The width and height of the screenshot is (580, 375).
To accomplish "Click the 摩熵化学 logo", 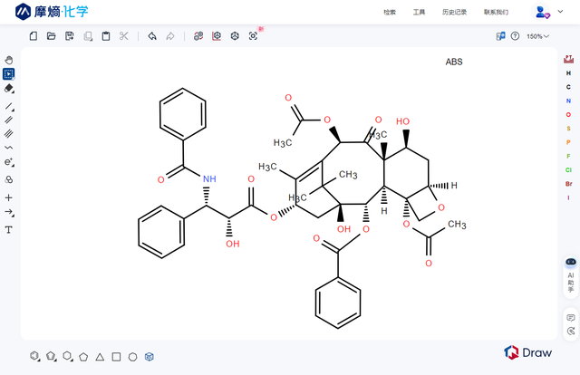I will pyautogui.click(x=52, y=12).
